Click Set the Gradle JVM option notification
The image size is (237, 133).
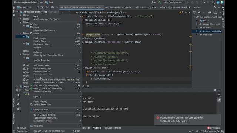174,121
